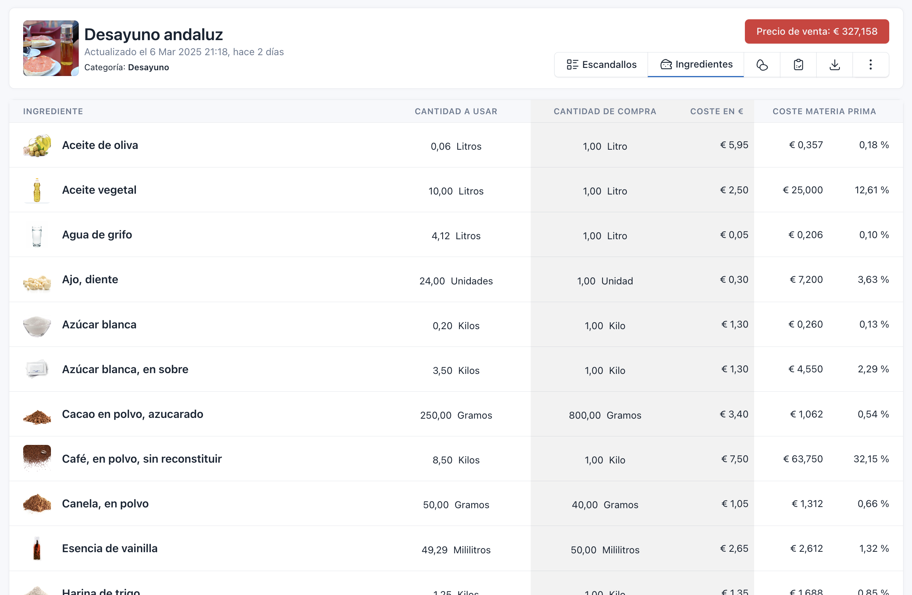Click the Desayuno andaluz recipe photo
912x595 pixels.
pyautogui.click(x=51, y=48)
